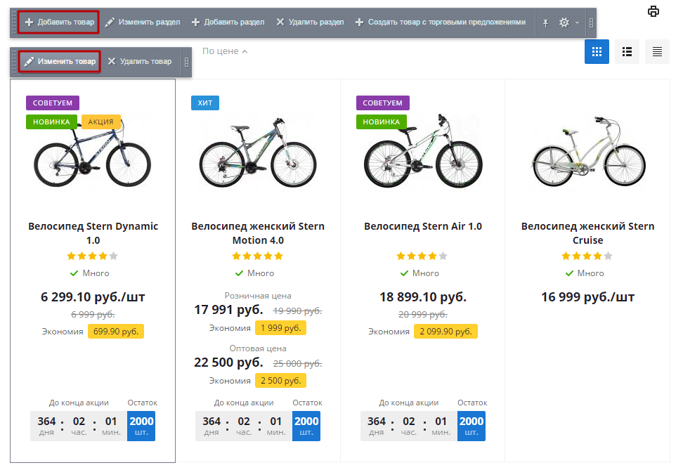Screen dimensions: 683x470
Task: Click 'НОВИНКА' badge on Stern Dynamic card
Action: pos(51,122)
